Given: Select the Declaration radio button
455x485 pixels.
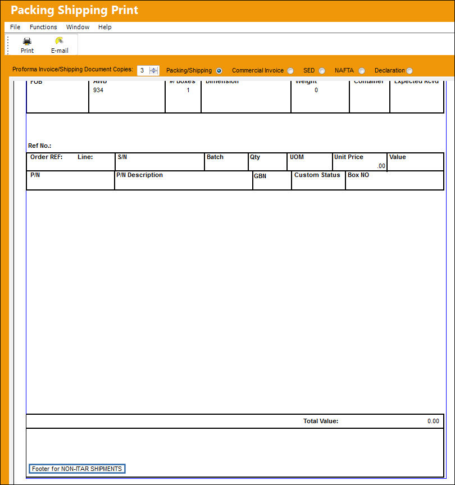Looking at the screenshot, I should click(410, 71).
